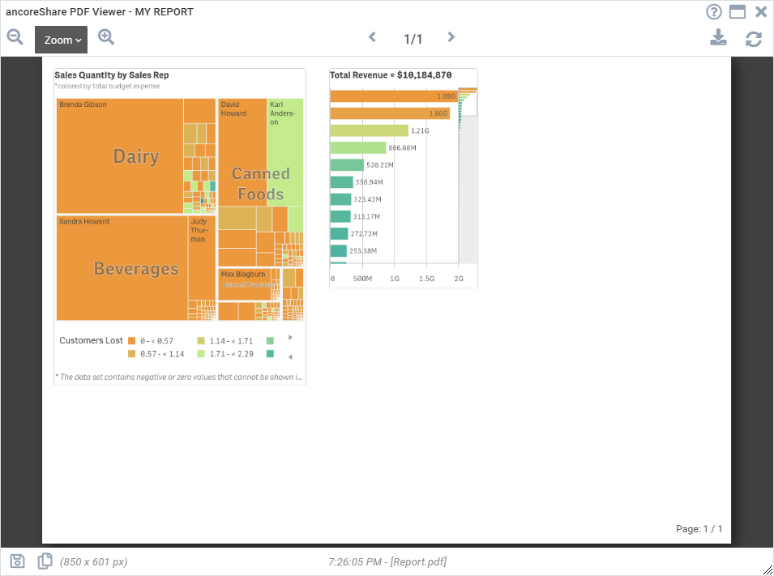The image size is (774, 576).
Task: Refresh the report preview
Action: coord(754,39)
